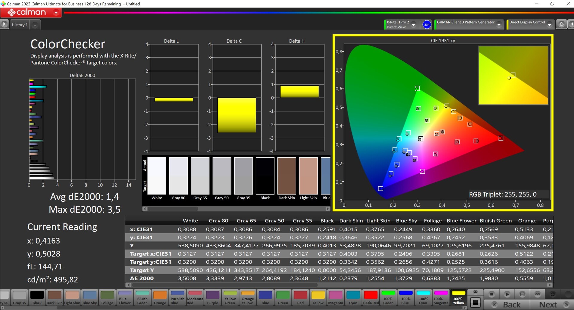574x310 pixels.
Task: Click the continuous read infinity icon
Action: click(538, 294)
